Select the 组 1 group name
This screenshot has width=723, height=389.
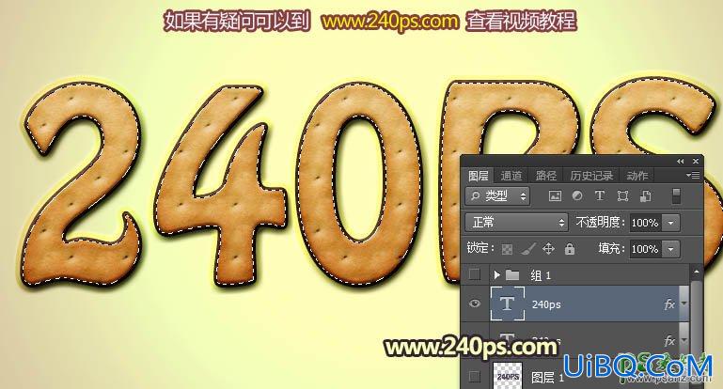tap(541, 275)
